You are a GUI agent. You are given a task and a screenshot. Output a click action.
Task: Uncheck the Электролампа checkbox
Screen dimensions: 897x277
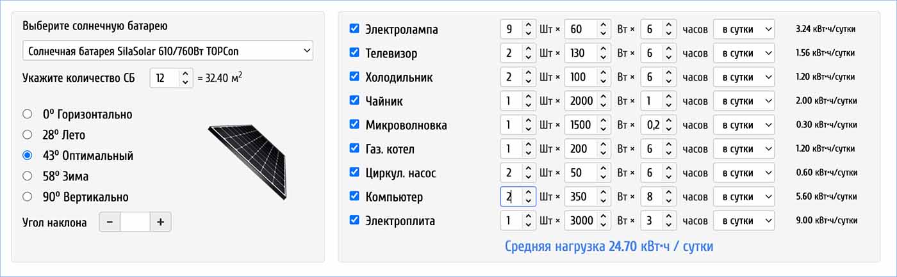pos(354,29)
